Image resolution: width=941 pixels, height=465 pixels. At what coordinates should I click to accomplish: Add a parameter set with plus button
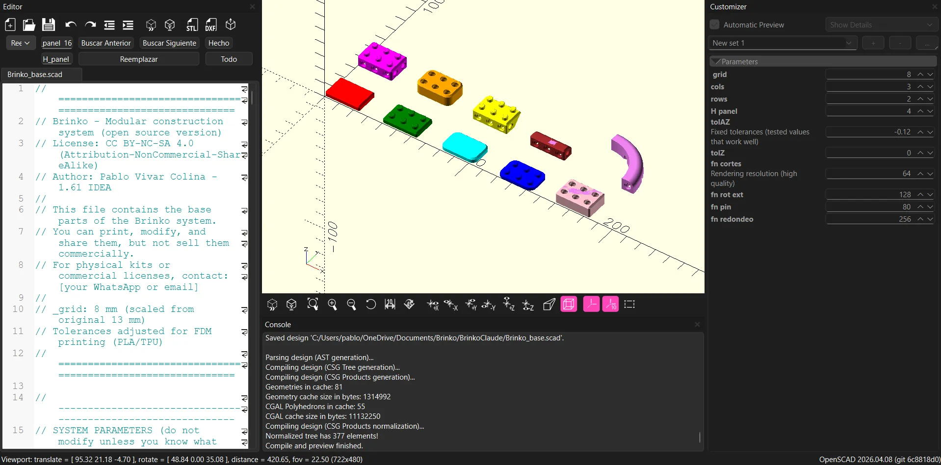(x=873, y=43)
